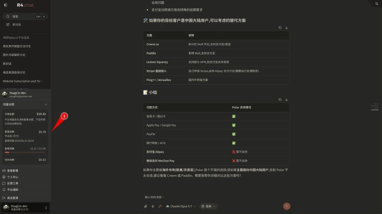Click the PayPal row label
The width and height of the screenshot is (382, 214).
click(x=151, y=134)
